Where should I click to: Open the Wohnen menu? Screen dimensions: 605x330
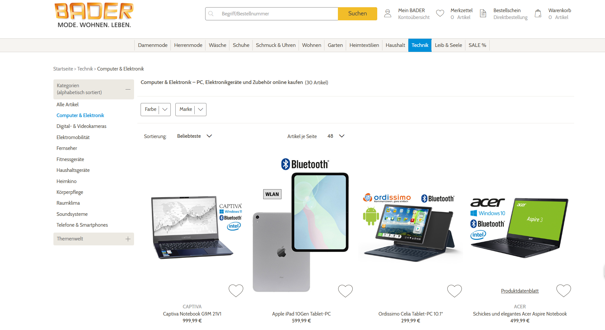click(312, 45)
